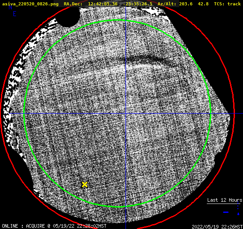243x229 pixels.
Task: Click the Dec value -23:35:26.5
Action: coord(138,4)
